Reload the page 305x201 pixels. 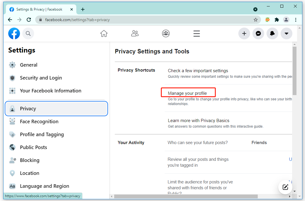point(29,20)
